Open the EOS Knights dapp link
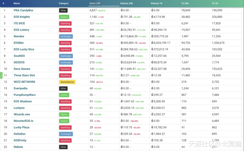 (22, 17)
